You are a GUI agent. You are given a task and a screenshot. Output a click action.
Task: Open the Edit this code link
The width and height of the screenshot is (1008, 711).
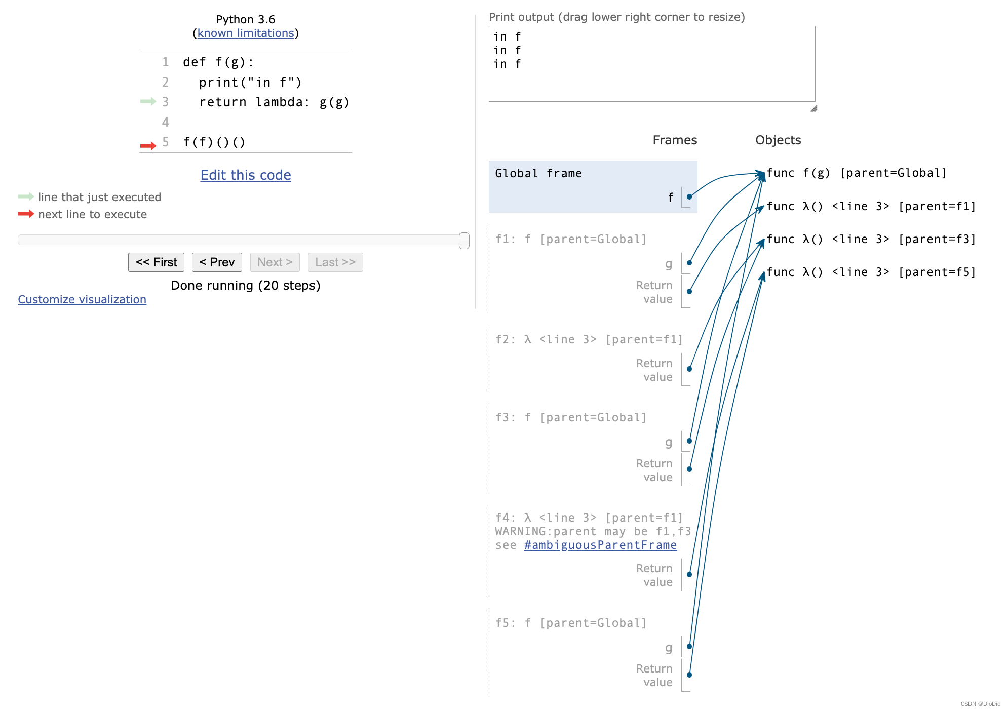pos(245,175)
